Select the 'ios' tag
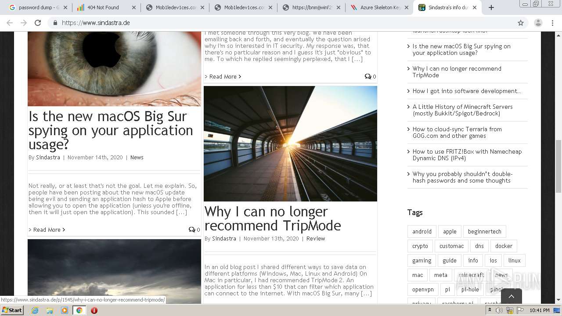Image resolution: width=562 pixels, height=316 pixels. pyautogui.click(x=493, y=260)
